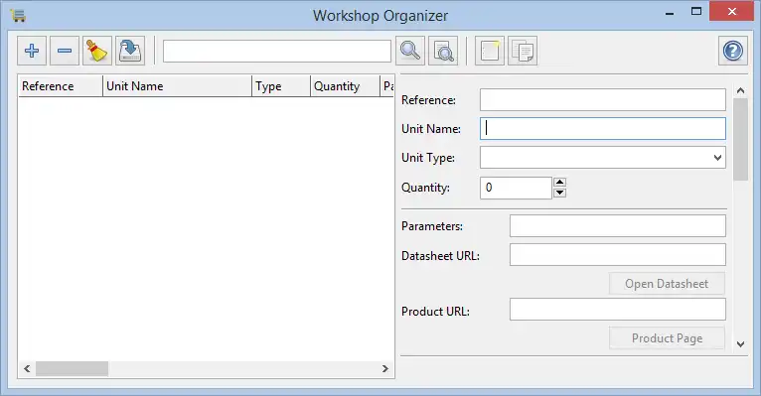The image size is (761, 396).
Task: Click the new blank note icon
Action: click(490, 51)
